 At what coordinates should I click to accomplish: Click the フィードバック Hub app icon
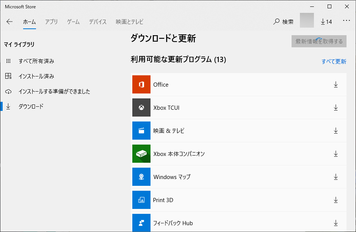point(141,223)
